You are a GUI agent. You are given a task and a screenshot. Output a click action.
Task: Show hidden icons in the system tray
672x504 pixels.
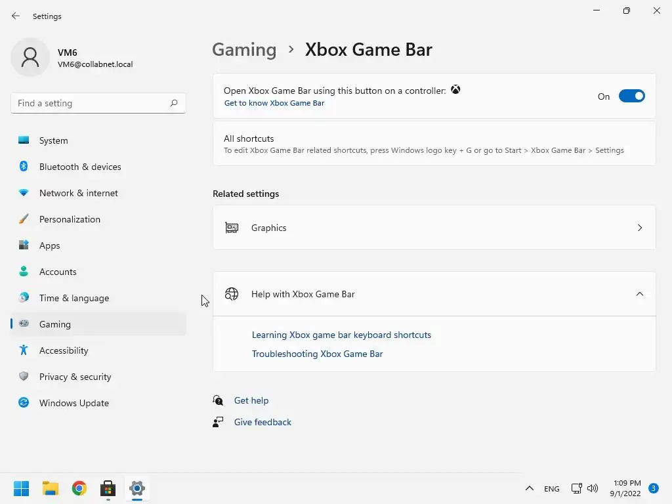[530, 488]
